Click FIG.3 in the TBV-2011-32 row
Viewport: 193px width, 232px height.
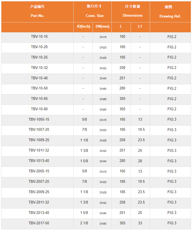click(172, 202)
